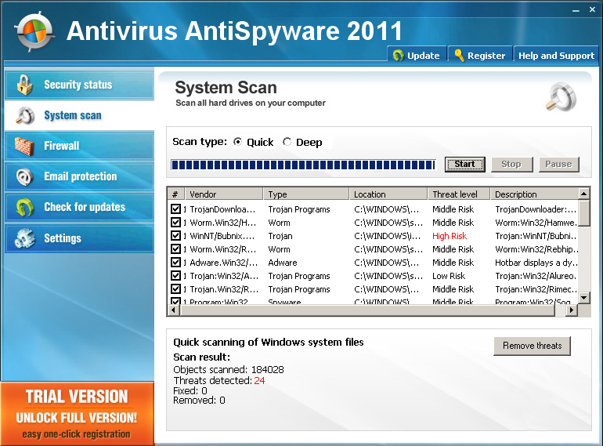The height and width of the screenshot is (446, 603).
Task: Click the Remove threats button
Action: (x=533, y=346)
